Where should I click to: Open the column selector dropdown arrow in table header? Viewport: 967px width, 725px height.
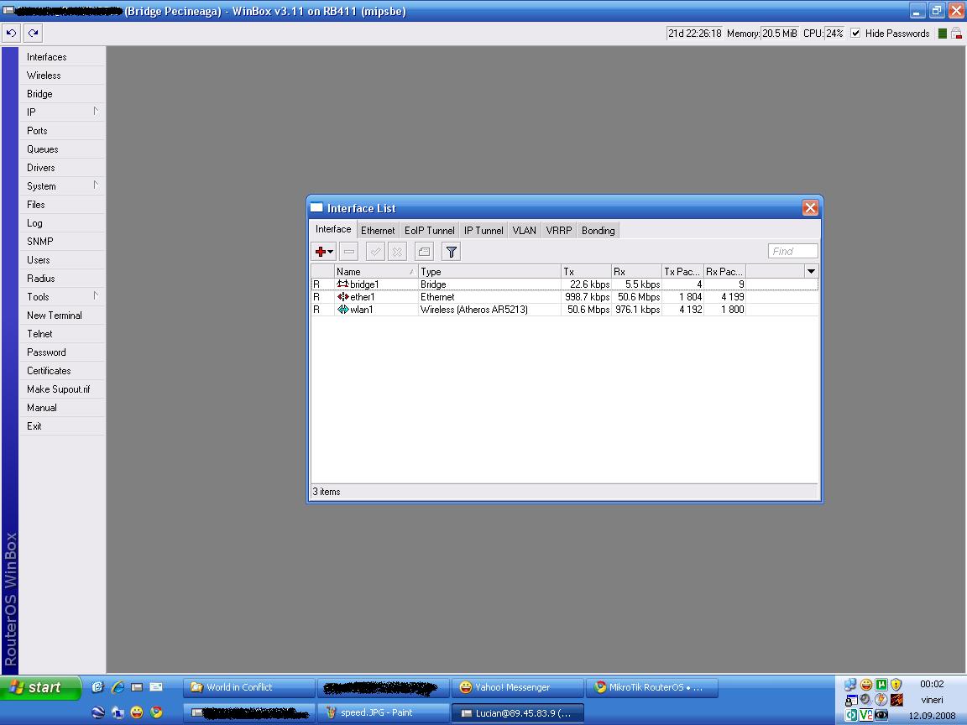point(812,271)
